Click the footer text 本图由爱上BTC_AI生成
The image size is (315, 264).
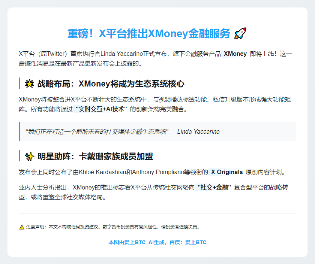[x=136, y=242]
